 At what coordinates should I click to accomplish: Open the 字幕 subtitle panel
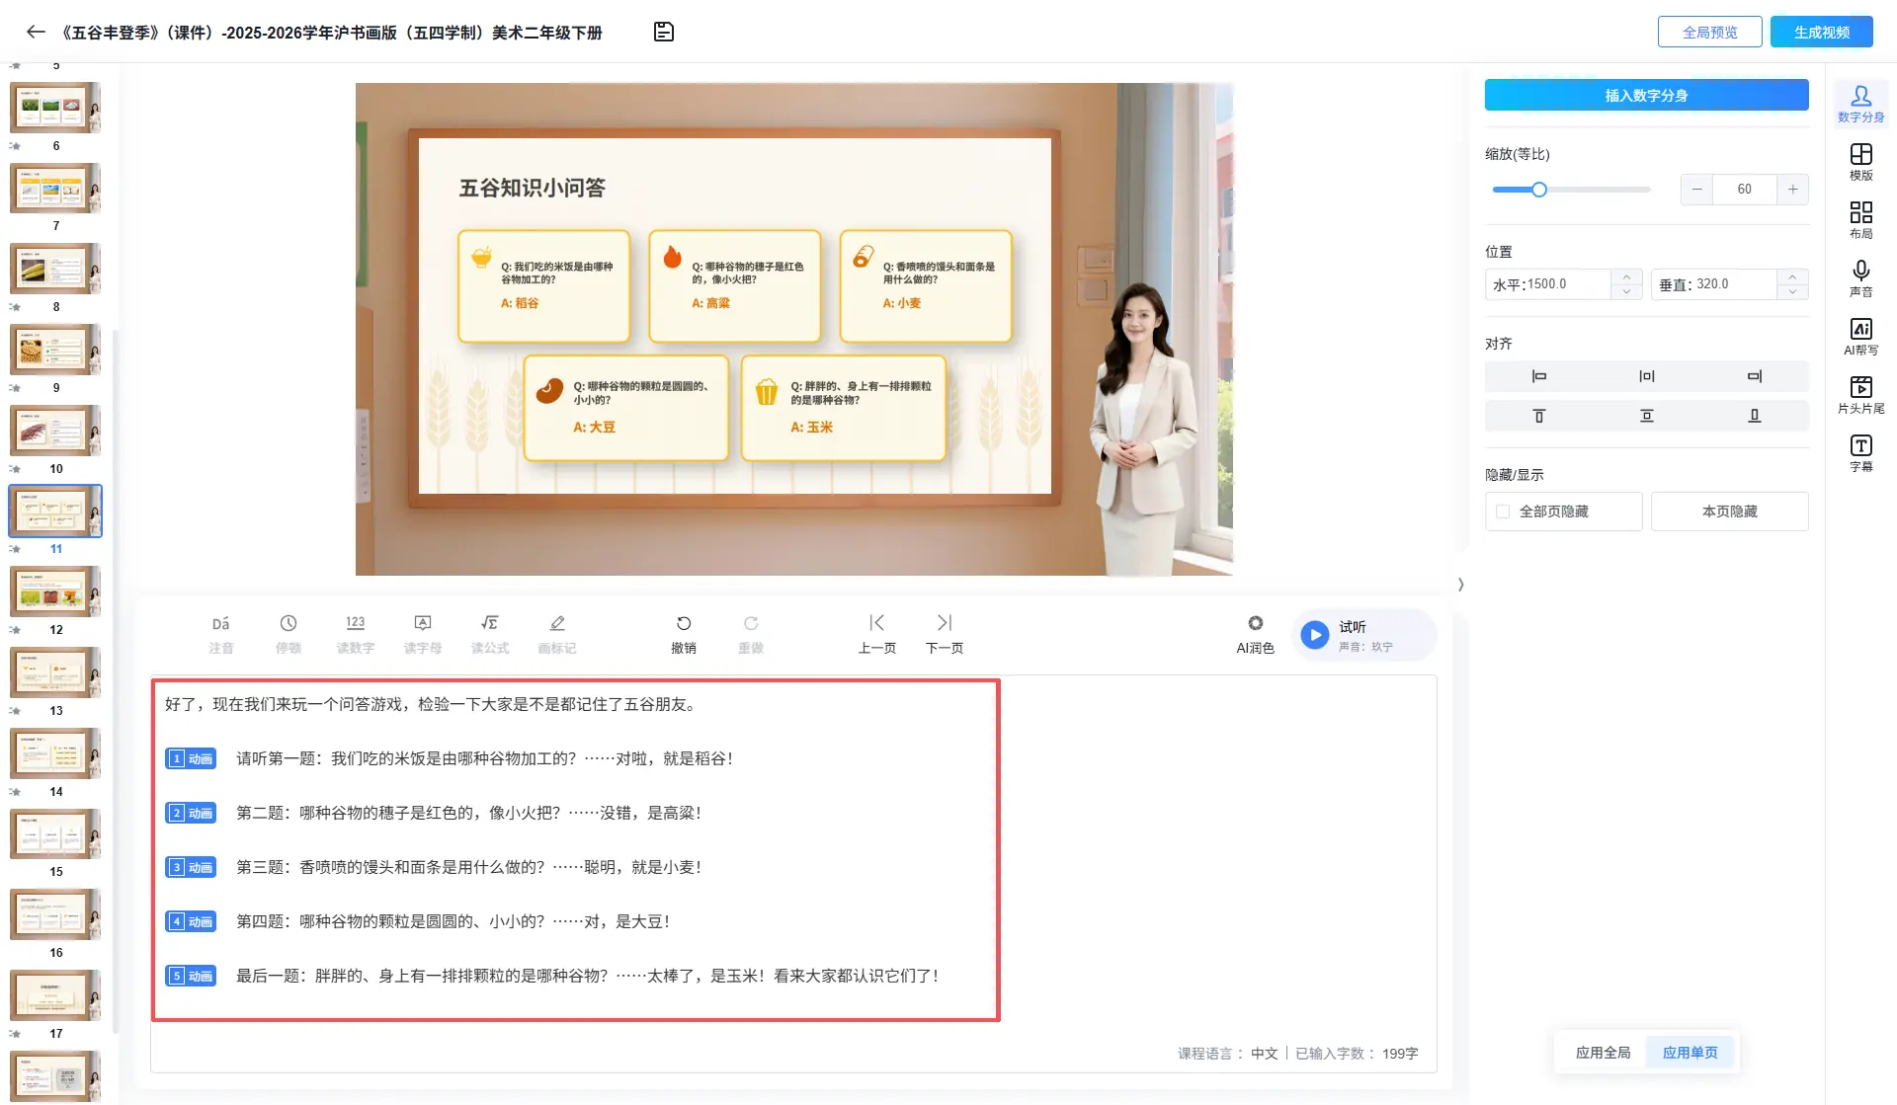(1860, 453)
